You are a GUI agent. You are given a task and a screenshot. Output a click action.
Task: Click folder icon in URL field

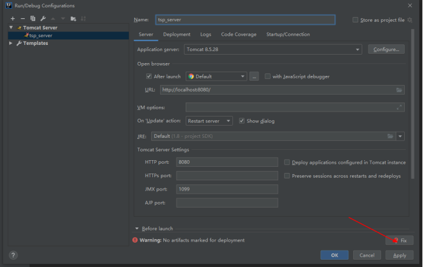[399, 90]
